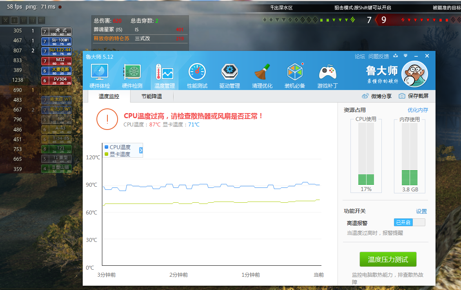
Task: Select the FV304 tank entry
Action: pyautogui.click(x=56, y=81)
